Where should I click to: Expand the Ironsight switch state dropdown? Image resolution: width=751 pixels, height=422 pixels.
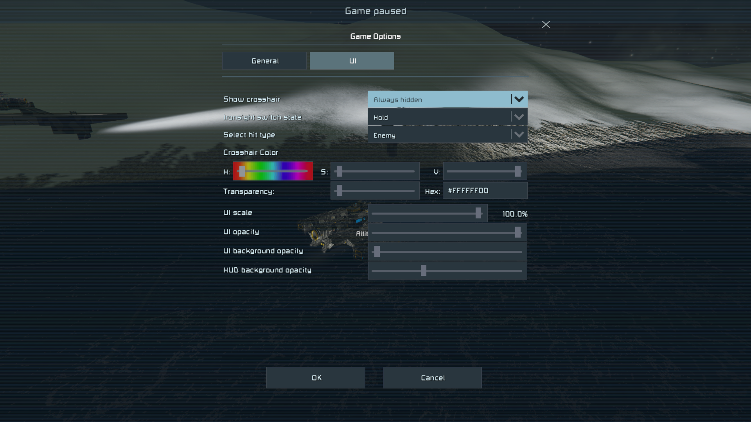pos(438,117)
